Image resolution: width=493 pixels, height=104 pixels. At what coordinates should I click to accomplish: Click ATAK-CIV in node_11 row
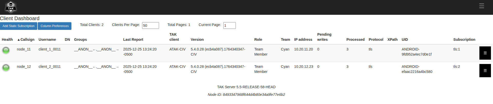coord(177,49)
